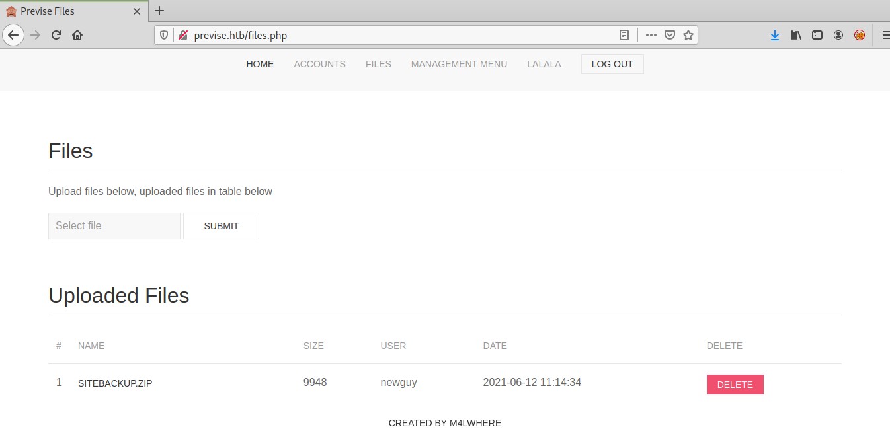
Task: Open page actions three-dot menu
Action: (x=651, y=35)
